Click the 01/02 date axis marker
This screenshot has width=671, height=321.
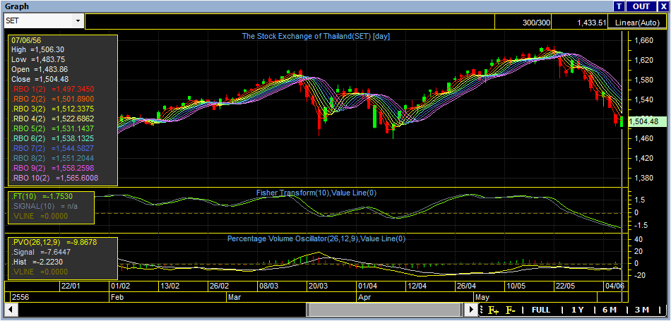click(120, 286)
